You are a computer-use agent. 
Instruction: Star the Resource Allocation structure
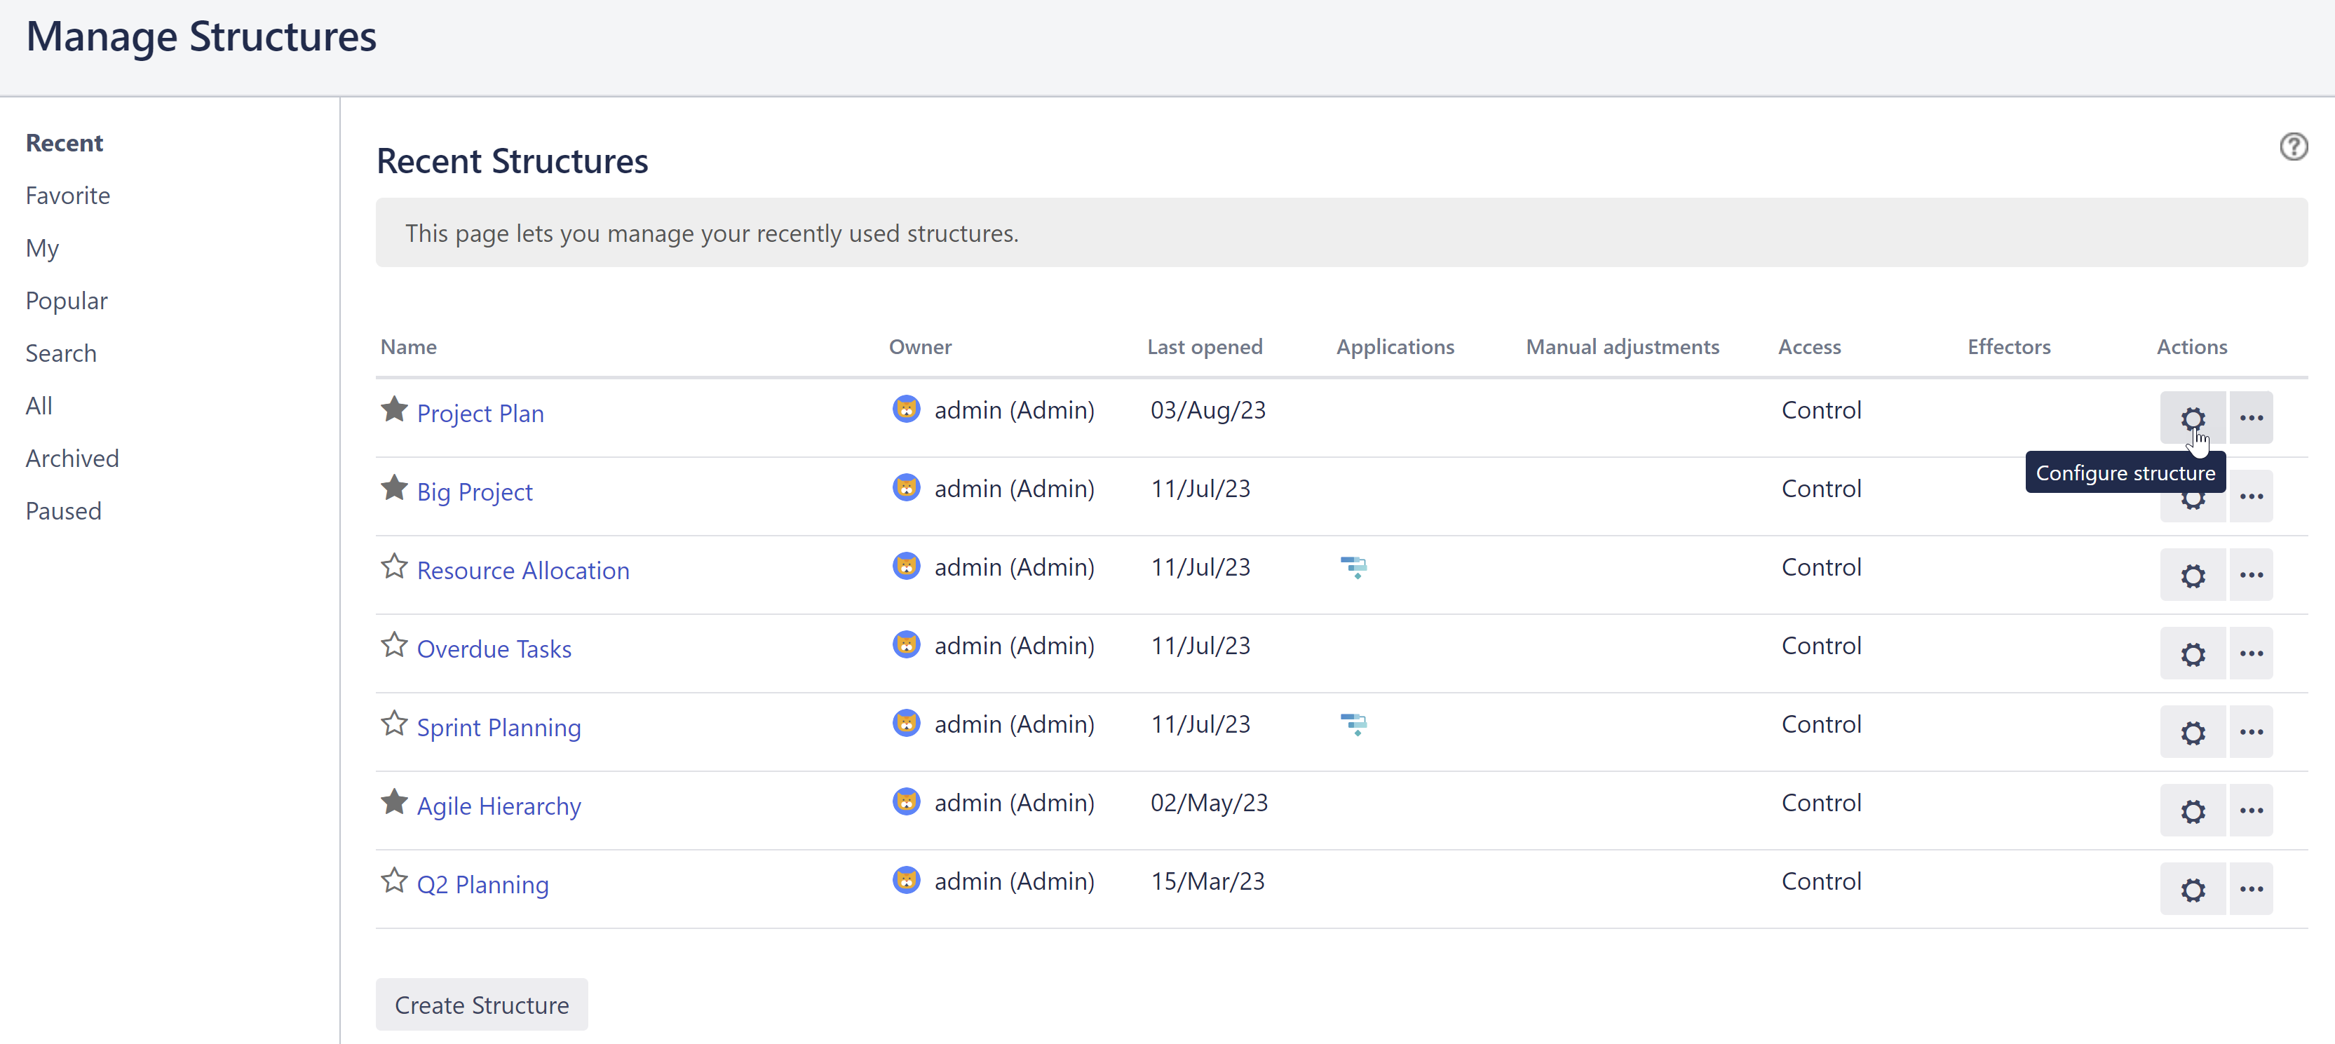click(x=394, y=567)
